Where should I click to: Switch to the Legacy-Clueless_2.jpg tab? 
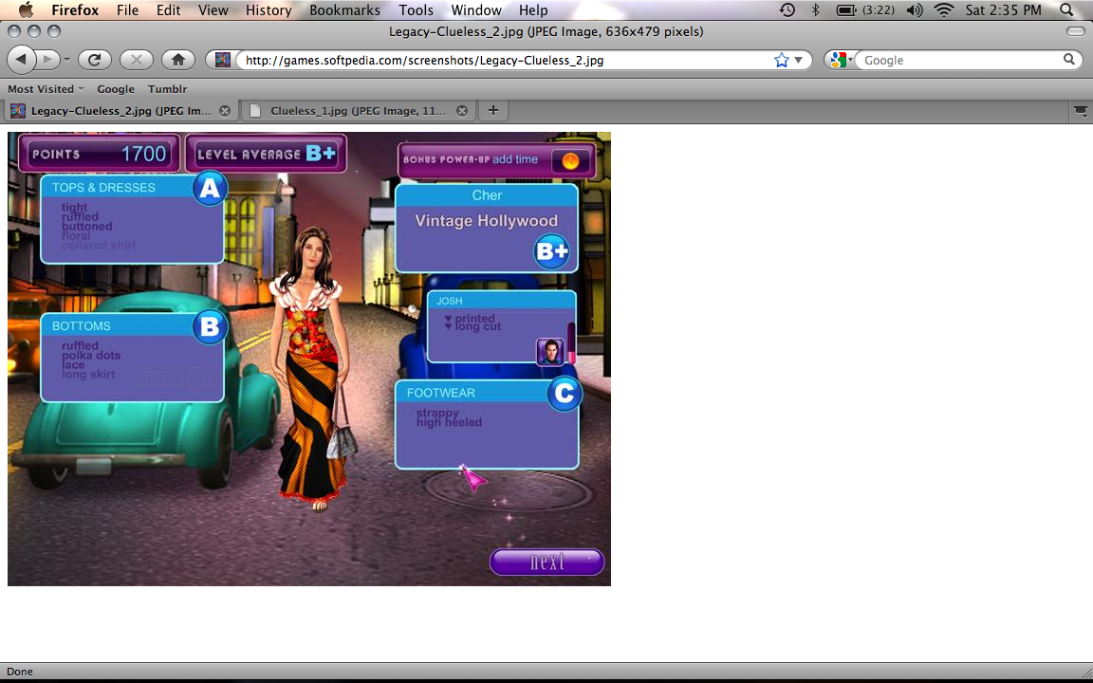point(120,111)
